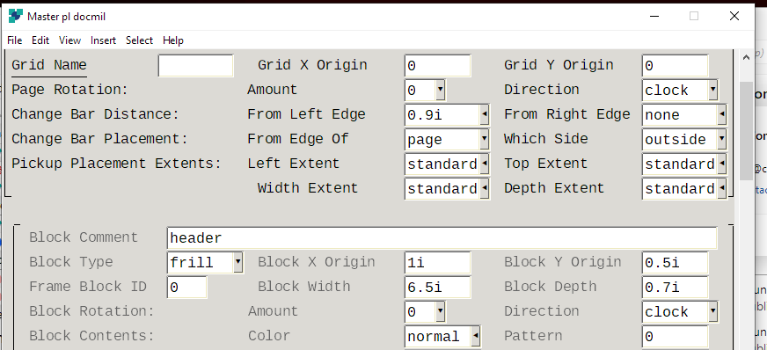The image size is (767, 350).
Task: Maximize the Master pl docmil window
Action: pyautogui.click(x=694, y=16)
